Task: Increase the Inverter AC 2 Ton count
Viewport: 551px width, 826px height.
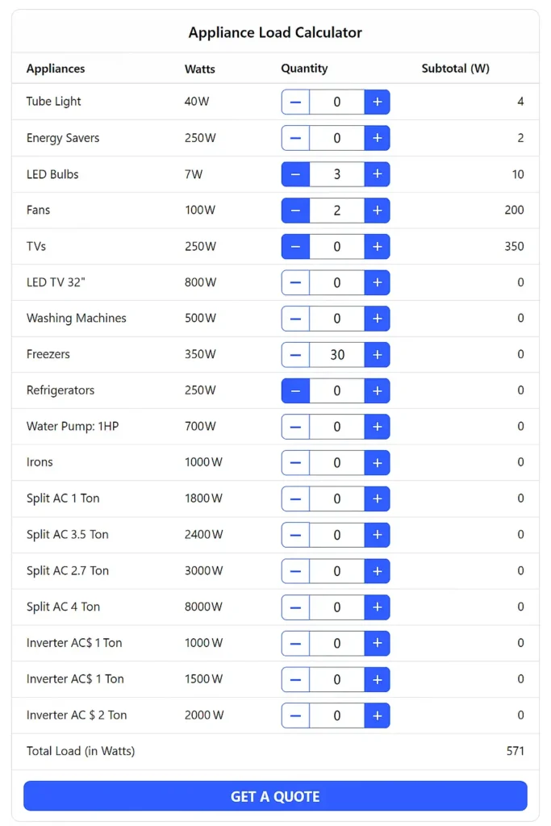Action: coord(377,715)
